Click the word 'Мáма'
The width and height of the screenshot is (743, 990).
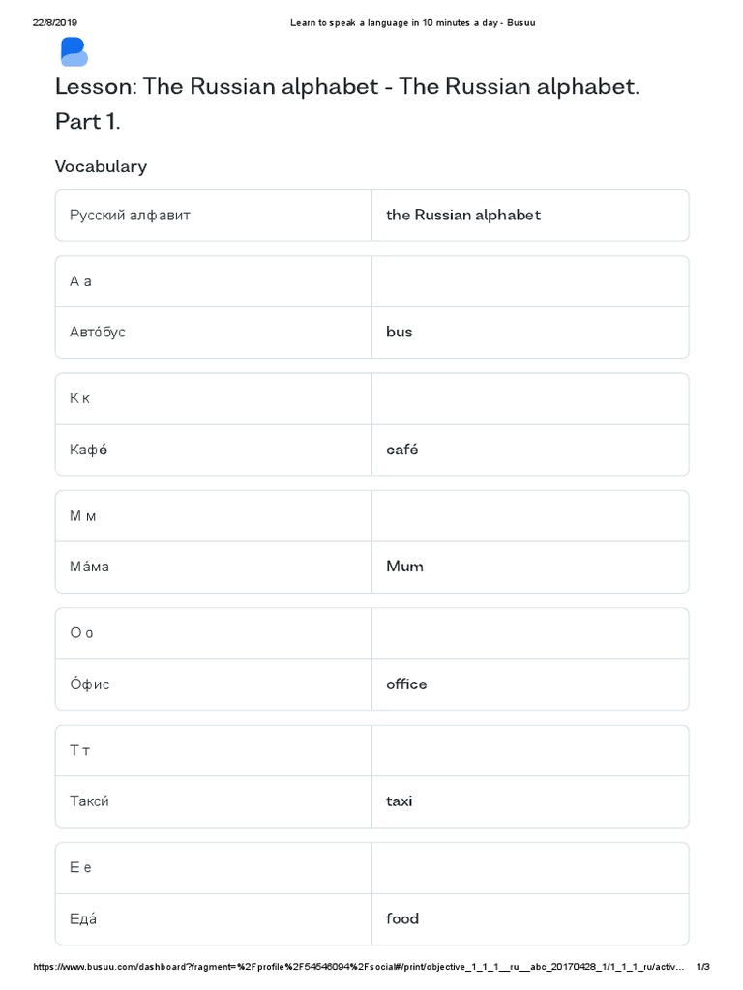coord(89,567)
